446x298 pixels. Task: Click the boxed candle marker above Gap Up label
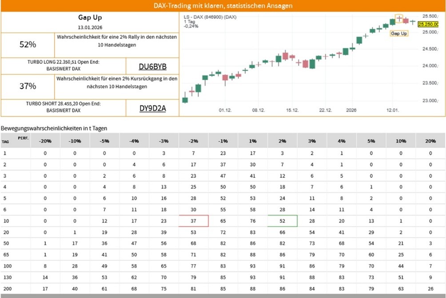coord(399,18)
